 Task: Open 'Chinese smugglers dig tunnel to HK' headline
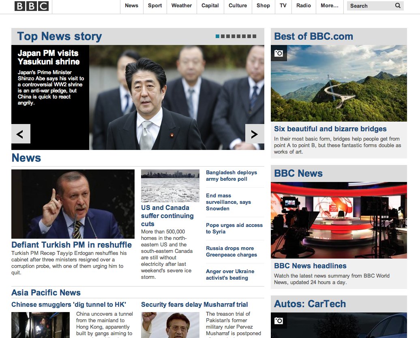69,304
